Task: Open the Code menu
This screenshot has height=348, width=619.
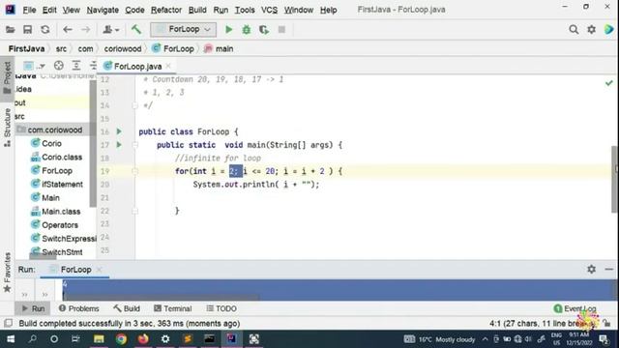Action: coord(134,10)
